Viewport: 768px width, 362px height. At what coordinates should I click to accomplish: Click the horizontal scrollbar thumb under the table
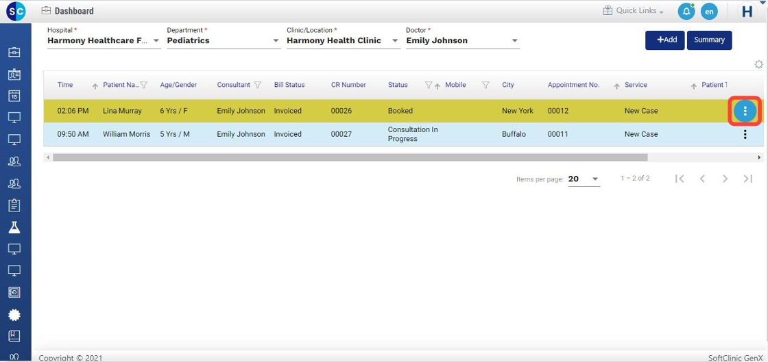(350, 158)
